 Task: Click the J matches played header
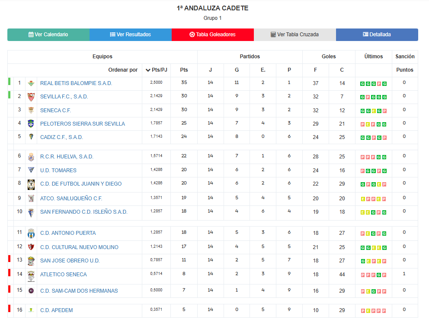211,70
